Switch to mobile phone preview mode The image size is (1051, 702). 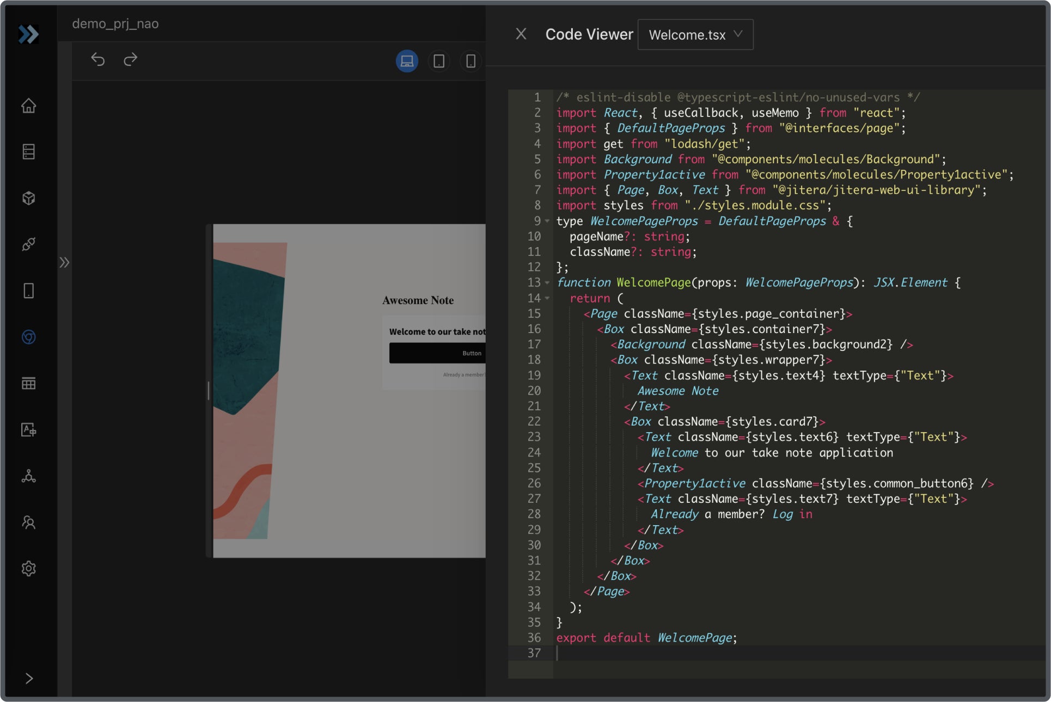coord(471,61)
